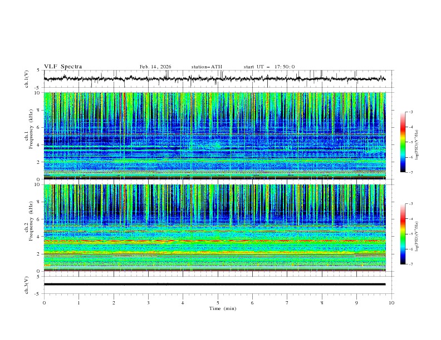Click the date 'Feb. 14, 2026'
This screenshot has height=340, width=441.
[x=155, y=67]
